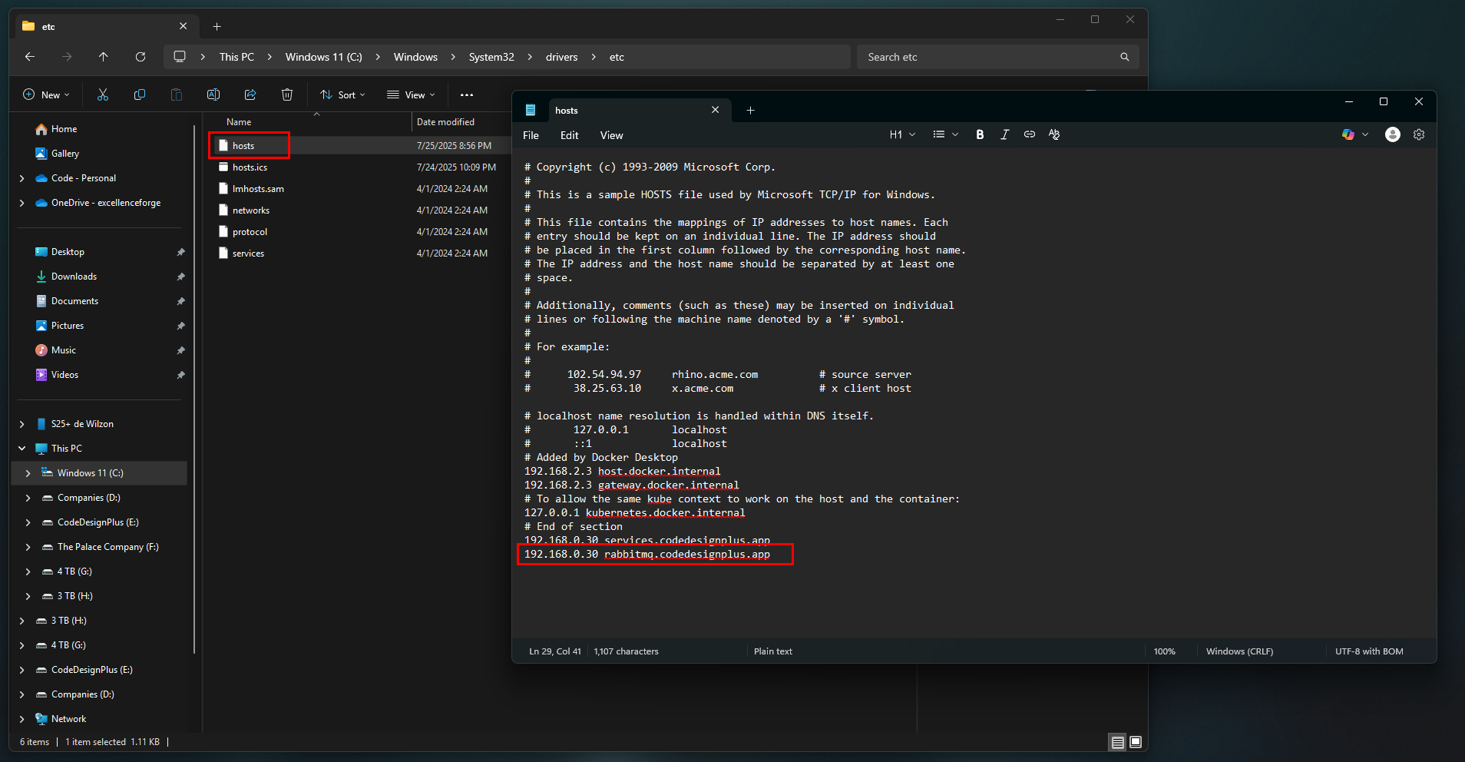1465x762 pixels.
Task: Select the lmhosts.sam file
Action: coord(258,189)
